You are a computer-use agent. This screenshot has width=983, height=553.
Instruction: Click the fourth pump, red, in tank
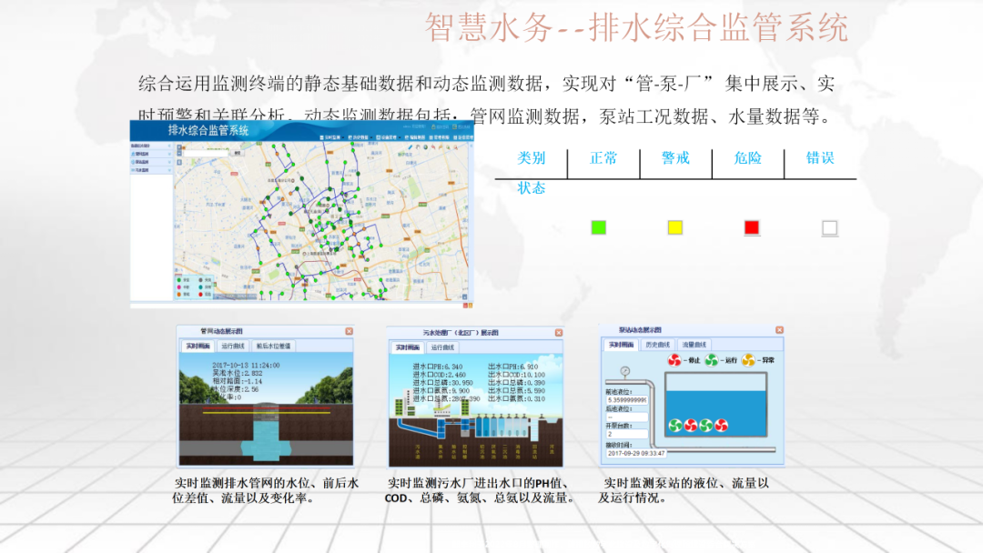(x=721, y=426)
